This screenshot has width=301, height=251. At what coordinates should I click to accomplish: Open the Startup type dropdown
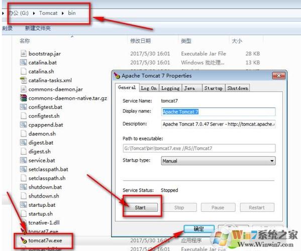pyautogui.click(x=218, y=161)
